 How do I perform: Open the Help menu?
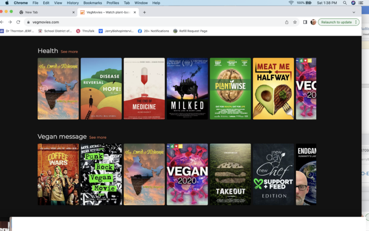point(156,3)
